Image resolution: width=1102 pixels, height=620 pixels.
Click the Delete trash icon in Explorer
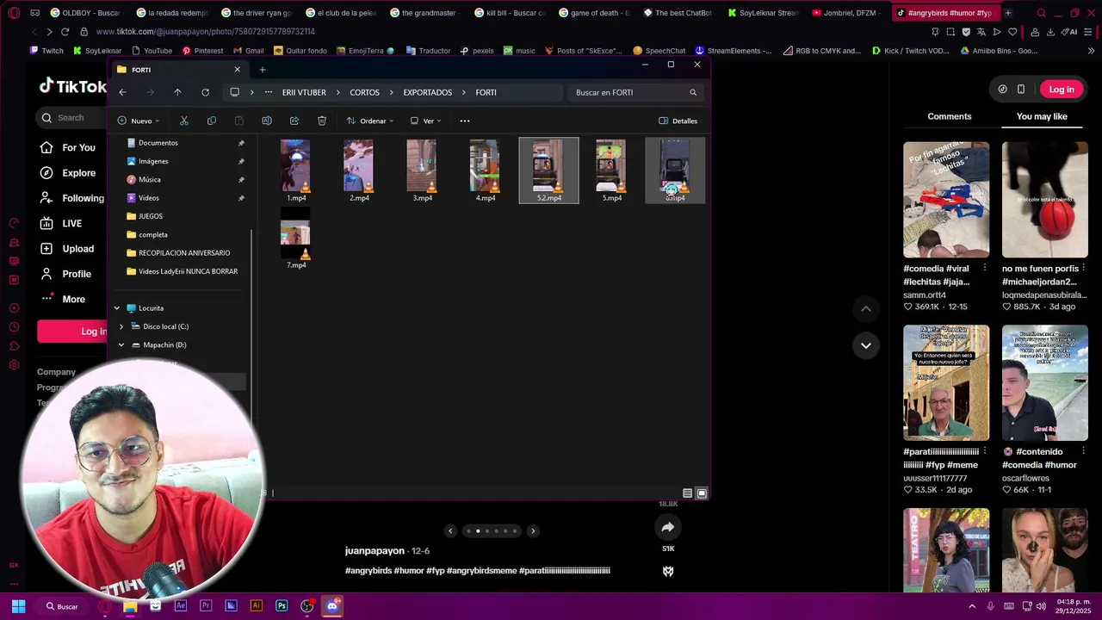coord(322,121)
